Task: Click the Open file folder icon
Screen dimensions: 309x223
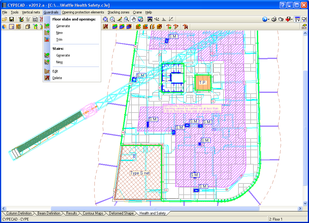Action: 4,19
